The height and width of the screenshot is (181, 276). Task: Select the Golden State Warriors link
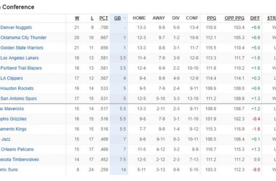(x=22, y=48)
